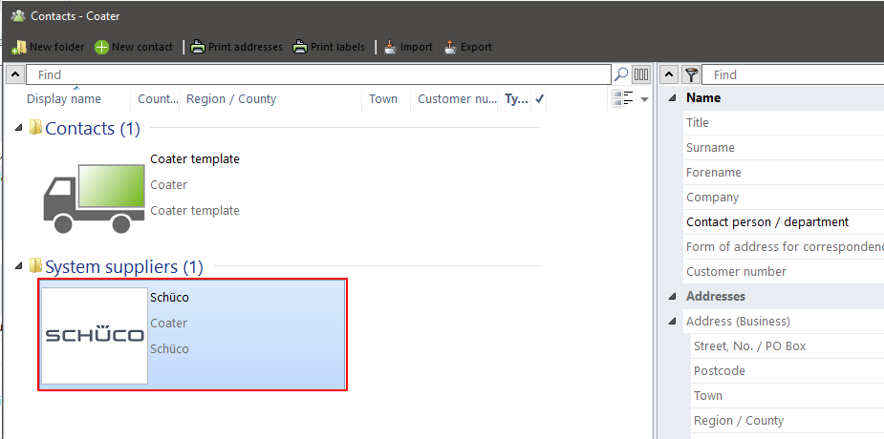
Task: Open the Import function
Action: (408, 47)
